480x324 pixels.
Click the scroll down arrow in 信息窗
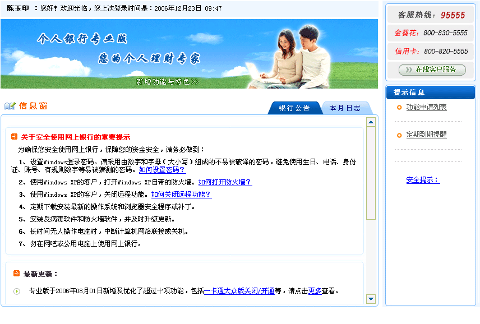(x=371, y=299)
